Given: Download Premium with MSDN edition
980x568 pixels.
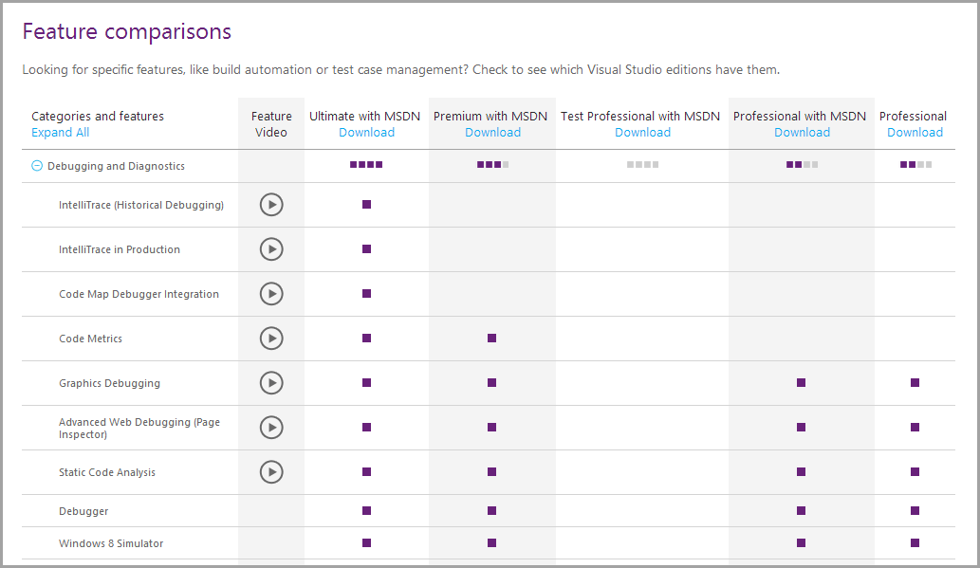Looking at the screenshot, I should [x=492, y=133].
